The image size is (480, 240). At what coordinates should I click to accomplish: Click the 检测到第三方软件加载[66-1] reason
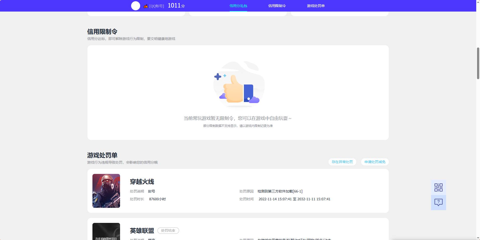tap(280, 191)
